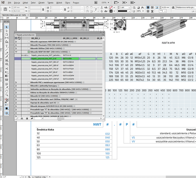This screenshot has height=178, width=196.
Task: Select the Scissors tool
Action: 7,69
